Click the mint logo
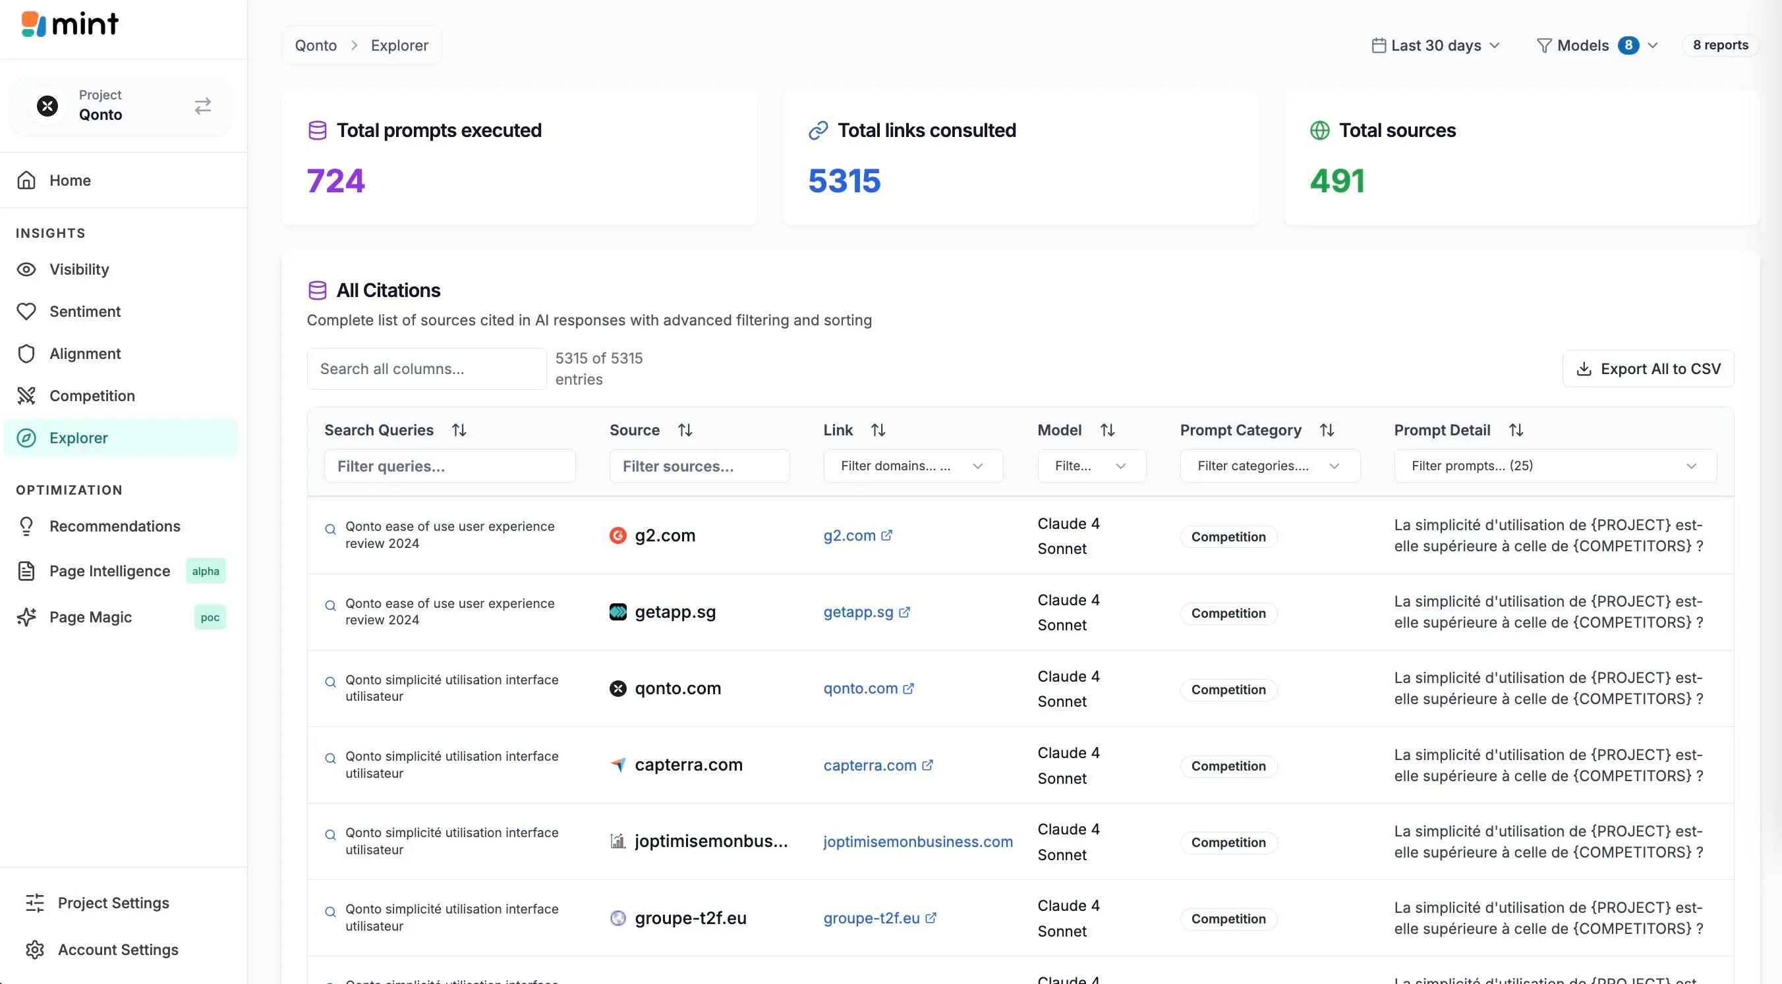This screenshot has width=1782, height=984. tap(70, 24)
